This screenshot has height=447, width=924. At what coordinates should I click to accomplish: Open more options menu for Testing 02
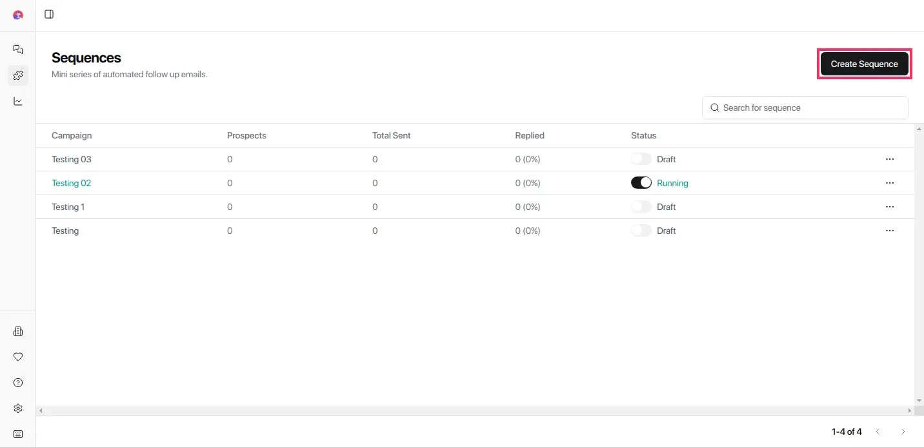890,183
